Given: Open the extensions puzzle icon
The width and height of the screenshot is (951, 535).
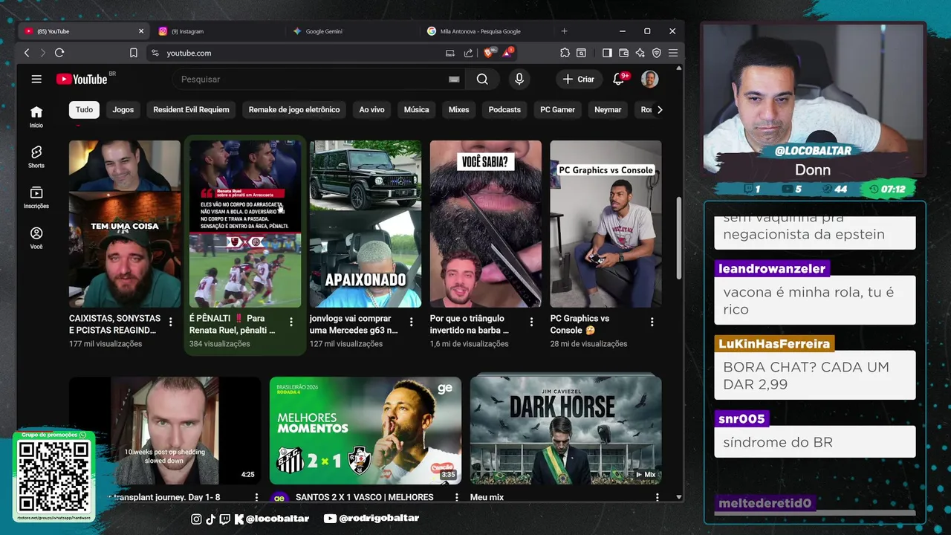Looking at the screenshot, I should point(565,53).
